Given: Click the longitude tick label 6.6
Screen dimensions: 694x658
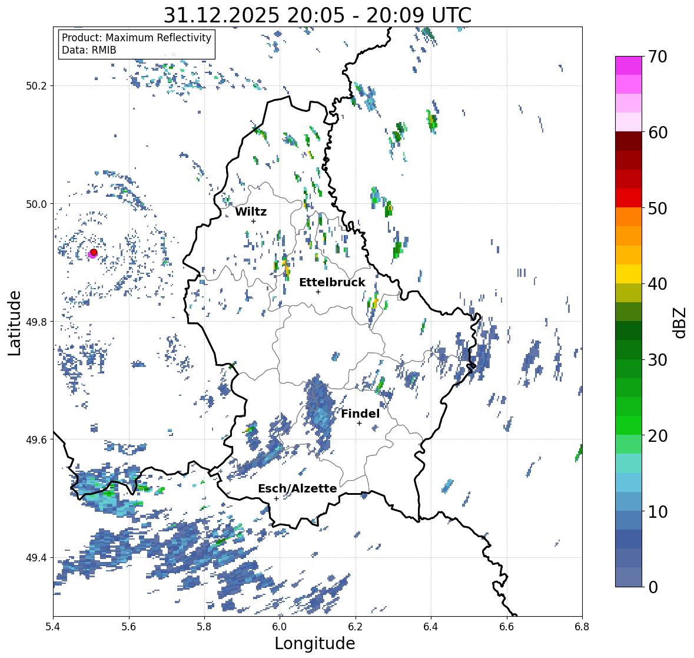Looking at the screenshot, I should (507, 627).
